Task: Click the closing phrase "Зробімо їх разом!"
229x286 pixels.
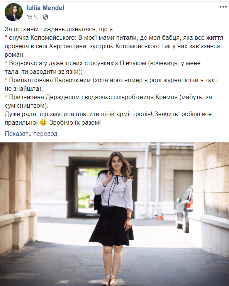Action: click(75, 122)
